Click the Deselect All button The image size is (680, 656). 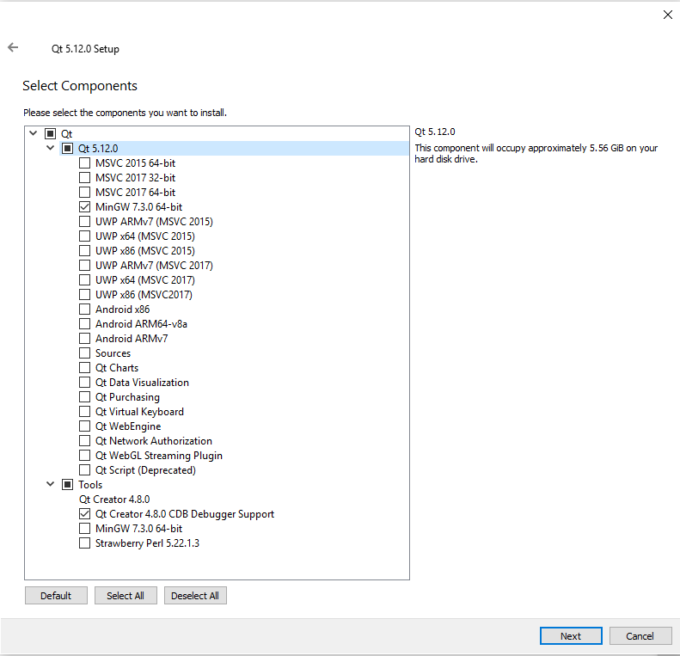coord(195,595)
